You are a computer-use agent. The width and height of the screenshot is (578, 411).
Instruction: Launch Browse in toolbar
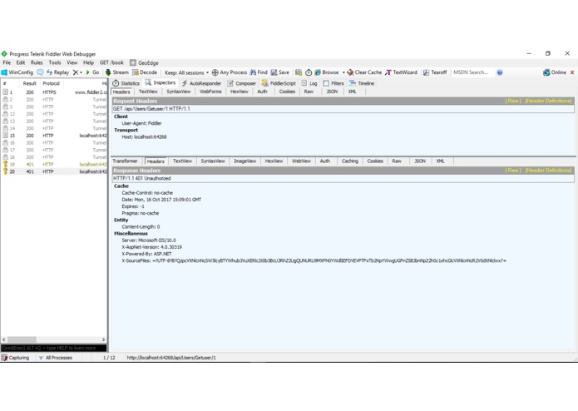click(x=327, y=72)
